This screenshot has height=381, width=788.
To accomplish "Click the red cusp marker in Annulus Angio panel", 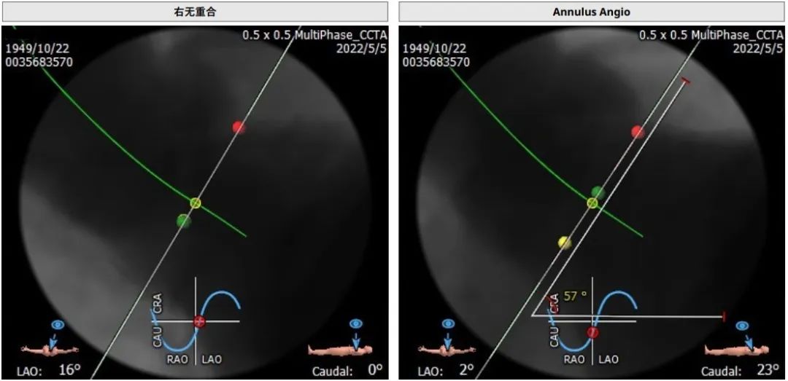I will 638,132.
